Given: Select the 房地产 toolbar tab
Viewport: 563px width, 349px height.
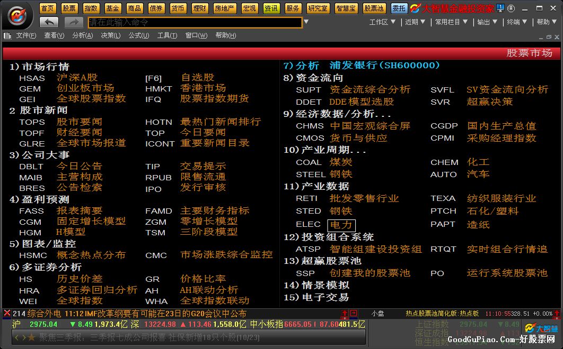Looking at the screenshot, I should click(224, 8).
